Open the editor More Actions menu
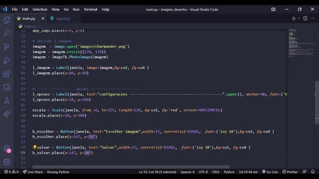Image resolution: width=319 pixels, height=179 pixels. click(x=313, y=18)
